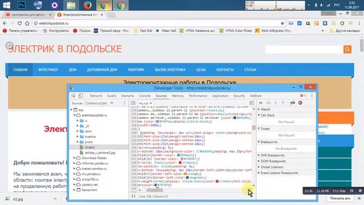364x205 pixels.
Task: Switch to the Console tab
Action: click(144, 96)
